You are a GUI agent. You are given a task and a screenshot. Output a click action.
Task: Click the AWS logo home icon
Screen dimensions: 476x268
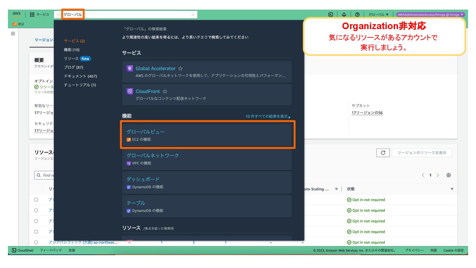tap(17, 14)
